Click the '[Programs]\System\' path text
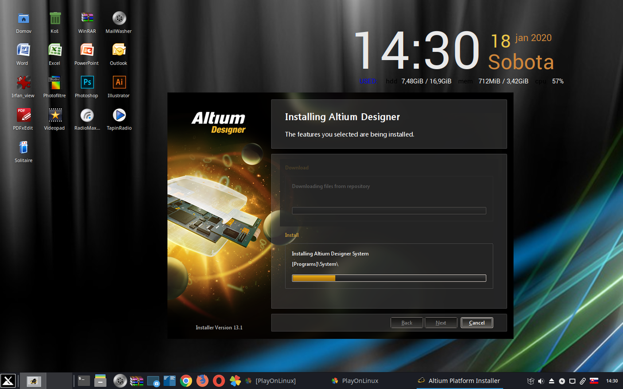623x389 pixels. coord(315,264)
